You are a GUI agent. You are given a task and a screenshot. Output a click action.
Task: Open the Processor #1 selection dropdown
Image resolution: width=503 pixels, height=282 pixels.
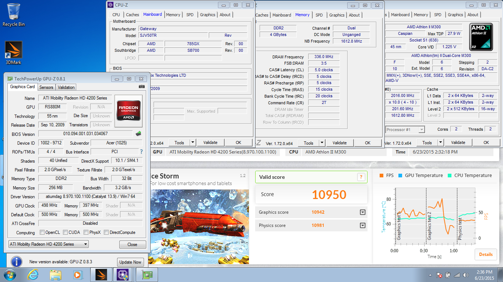405,130
